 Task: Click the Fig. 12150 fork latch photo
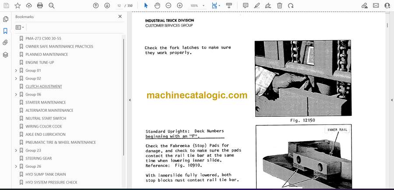[x=303, y=78]
